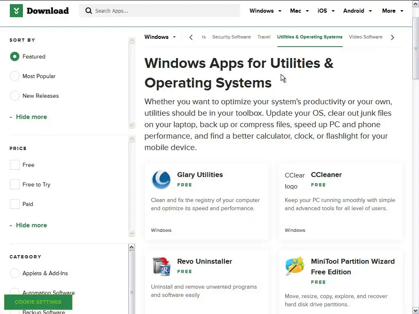
Task: Click the 'Windows' label on Glary Utilities card
Action: point(161,230)
